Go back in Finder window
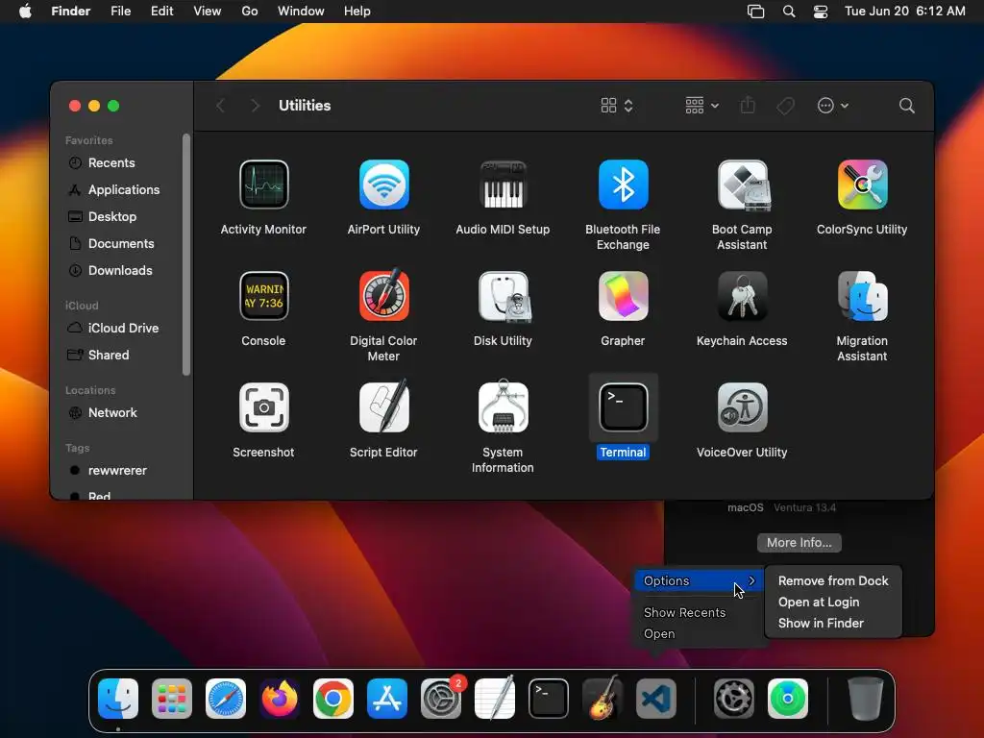This screenshot has width=984, height=738. point(220,106)
